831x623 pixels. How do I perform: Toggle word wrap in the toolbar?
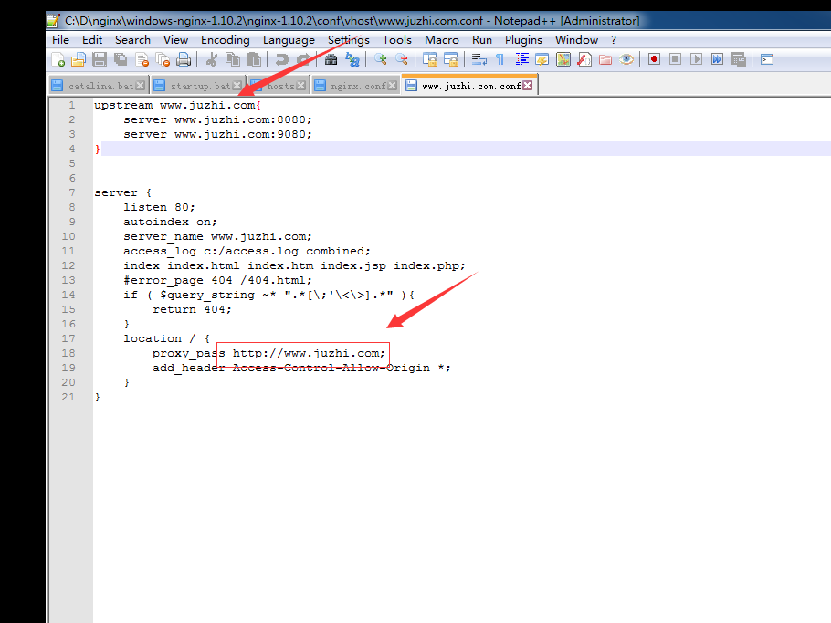(479, 60)
